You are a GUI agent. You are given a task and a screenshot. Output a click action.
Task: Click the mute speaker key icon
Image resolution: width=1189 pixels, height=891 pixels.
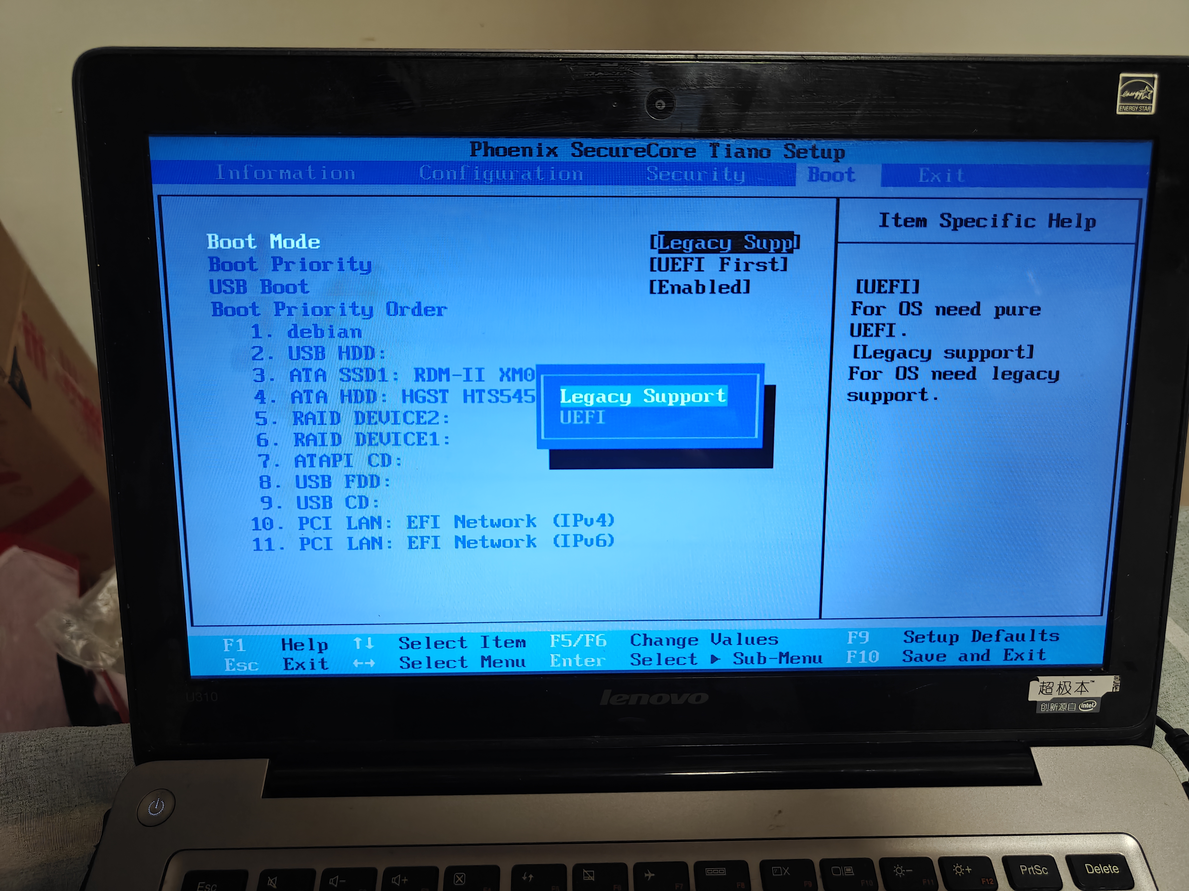click(x=273, y=882)
